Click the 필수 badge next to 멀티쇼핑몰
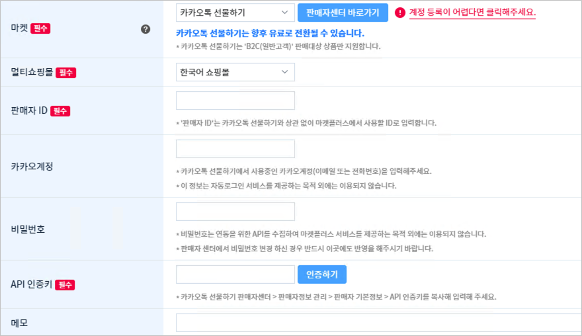 pyautogui.click(x=65, y=72)
